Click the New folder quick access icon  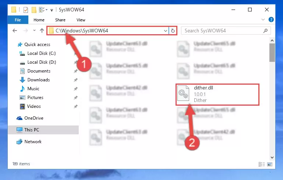click(x=34, y=10)
